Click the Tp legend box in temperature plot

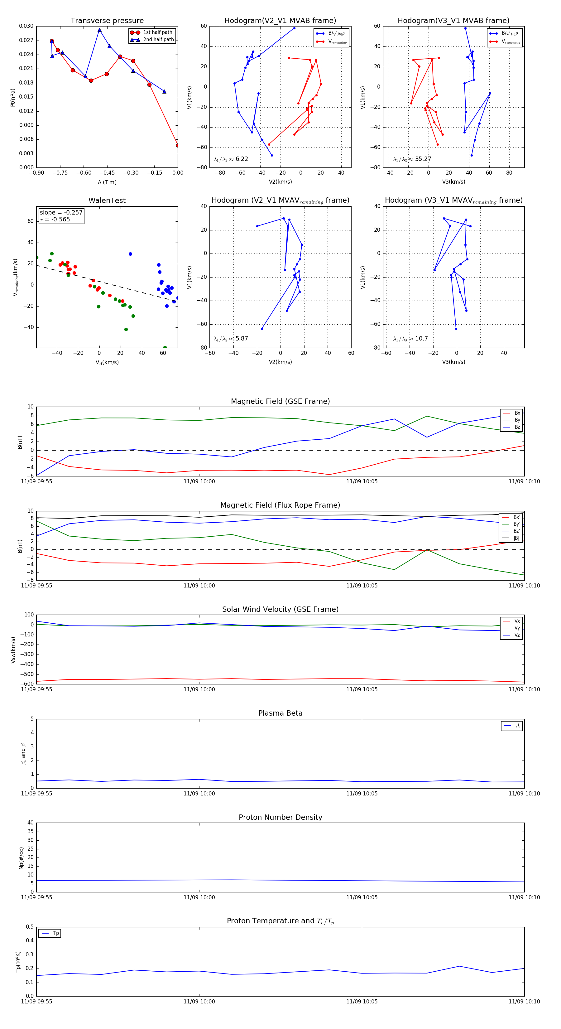click(50, 934)
